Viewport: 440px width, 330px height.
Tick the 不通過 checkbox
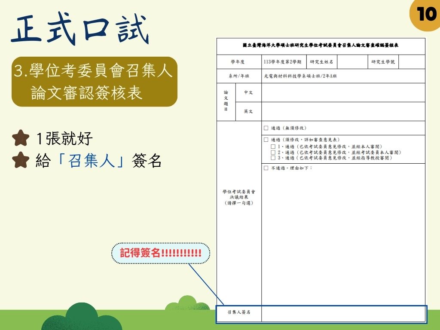(x=266, y=168)
